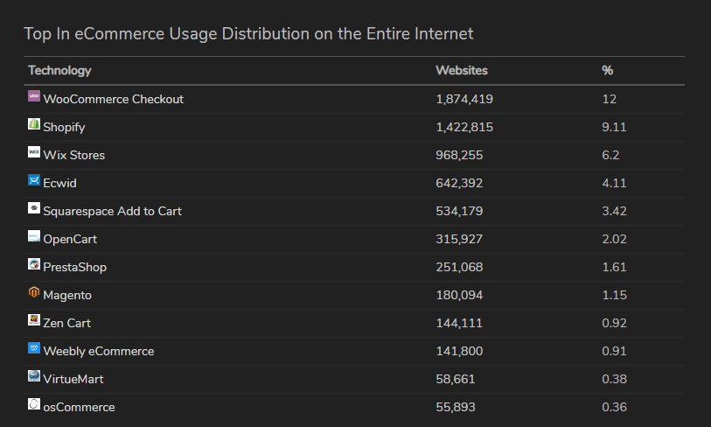711x427 pixels.
Task: Select the 144,111 websites value
Action: [459, 323]
